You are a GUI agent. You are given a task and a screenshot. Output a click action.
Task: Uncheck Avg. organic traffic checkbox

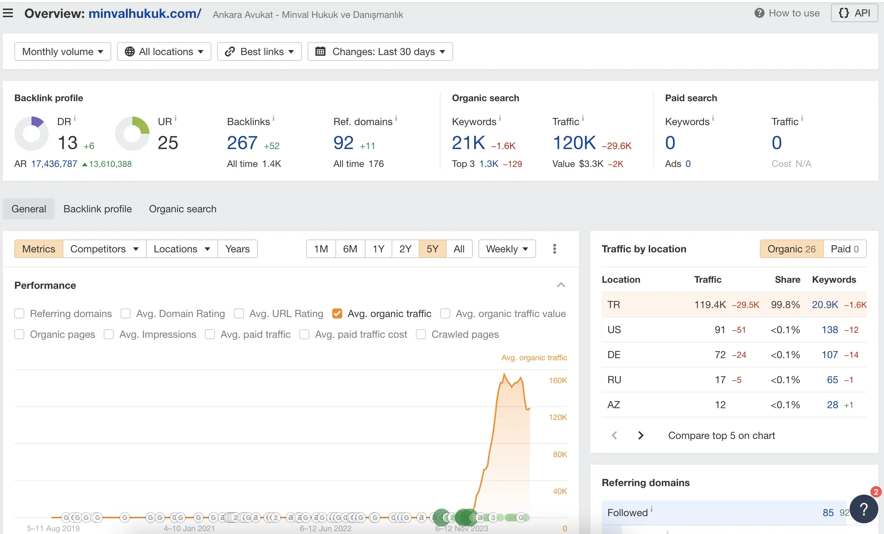(x=337, y=313)
